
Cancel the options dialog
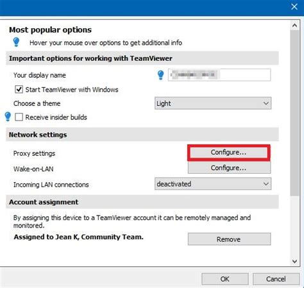[276, 279]
